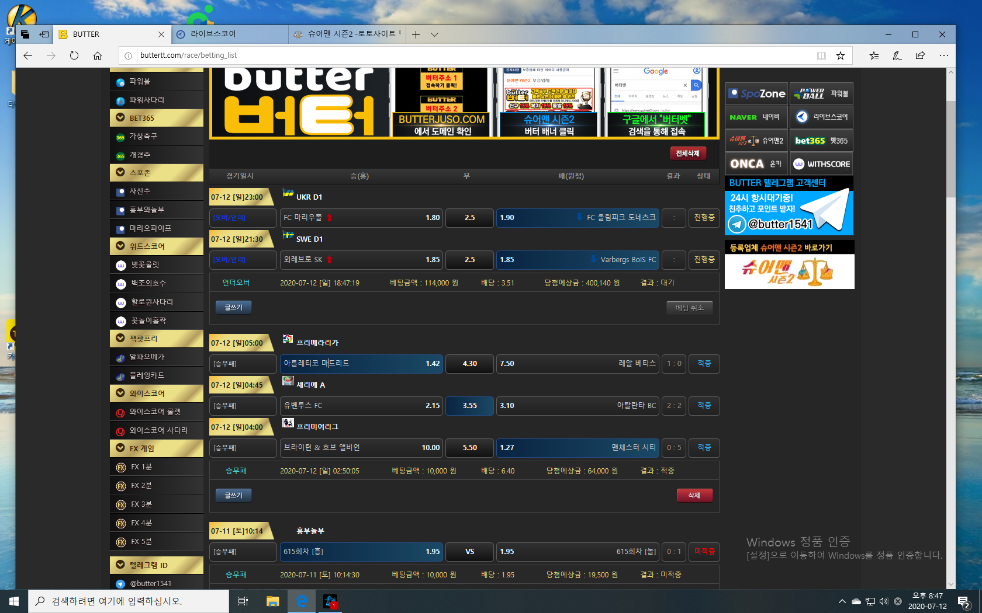Go to browser home page icon

98,55
